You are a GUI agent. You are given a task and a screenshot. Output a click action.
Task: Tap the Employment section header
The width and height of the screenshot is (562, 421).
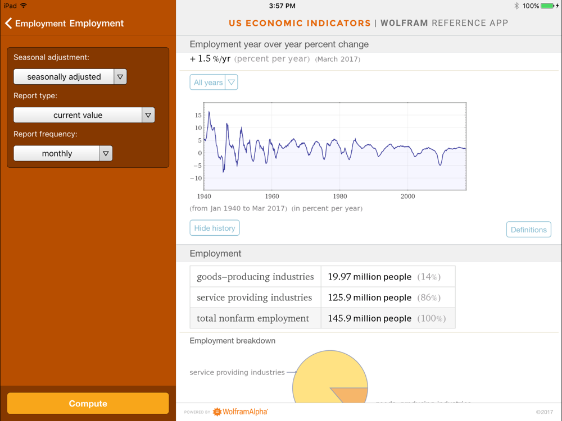[x=215, y=254]
